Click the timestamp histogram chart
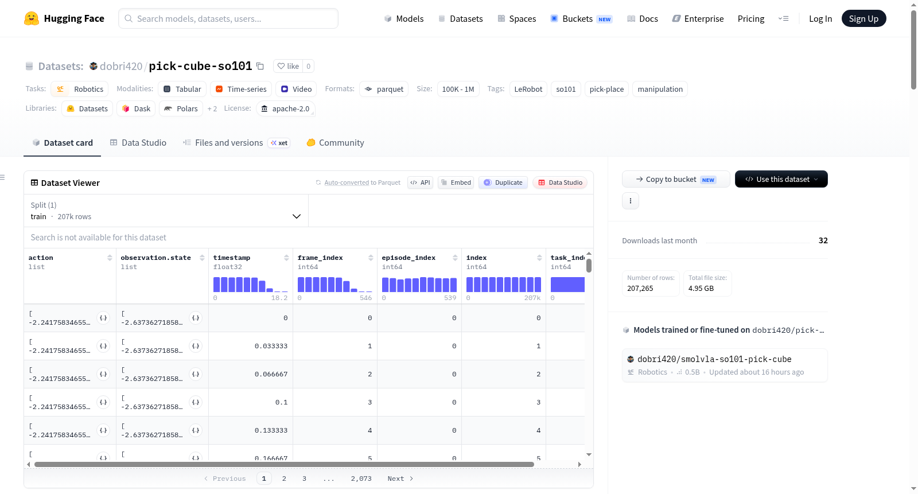Image resolution: width=918 pixels, height=494 pixels. [251, 285]
